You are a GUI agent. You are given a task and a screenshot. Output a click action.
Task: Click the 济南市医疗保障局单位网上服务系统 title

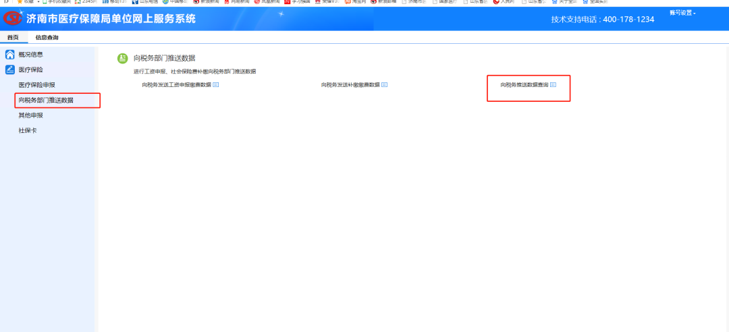pos(111,19)
